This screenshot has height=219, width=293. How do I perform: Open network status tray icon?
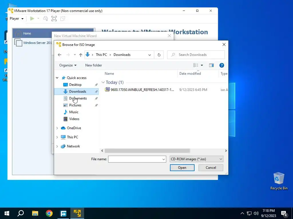[249, 213]
